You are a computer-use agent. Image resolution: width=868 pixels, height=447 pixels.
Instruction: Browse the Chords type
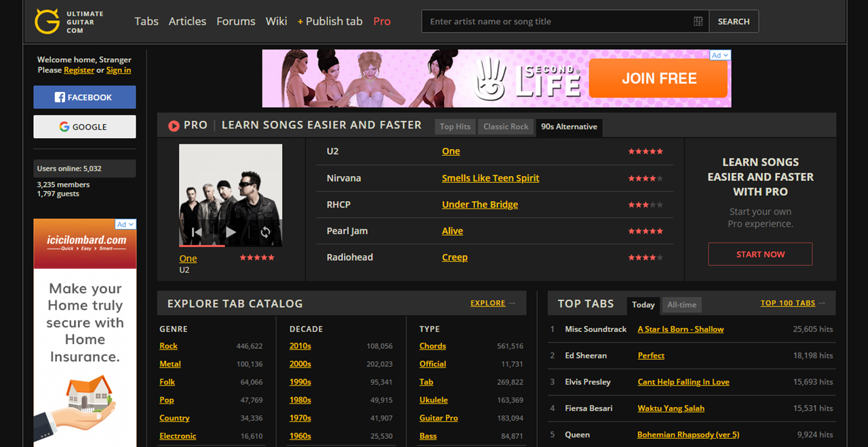coord(433,346)
